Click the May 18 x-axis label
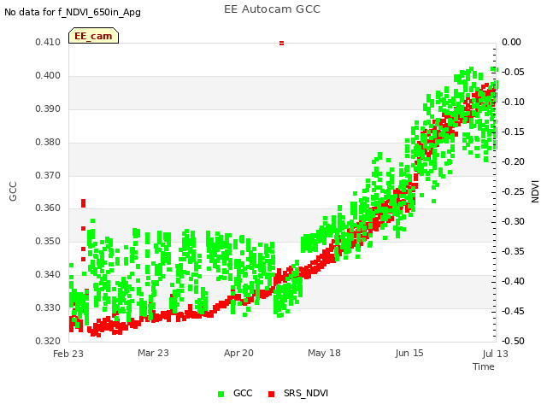This screenshot has height=410, width=547. [324, 353]
